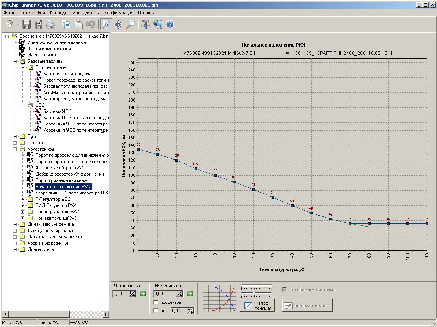
Task: Click the Copy toolbar icon
Action: (x=66, y=24)
